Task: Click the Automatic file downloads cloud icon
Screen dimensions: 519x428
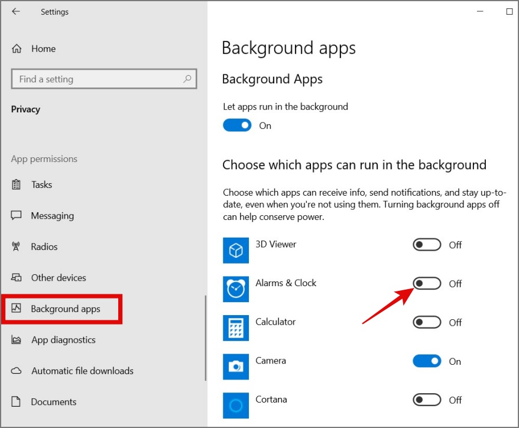Action: pyautogui.click(x=16, y=371)
